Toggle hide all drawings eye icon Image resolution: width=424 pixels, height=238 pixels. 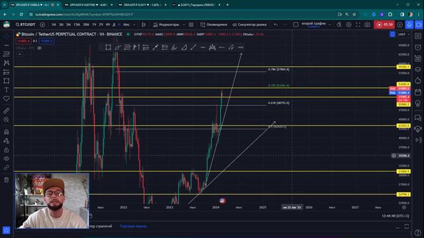click(7, 159)
